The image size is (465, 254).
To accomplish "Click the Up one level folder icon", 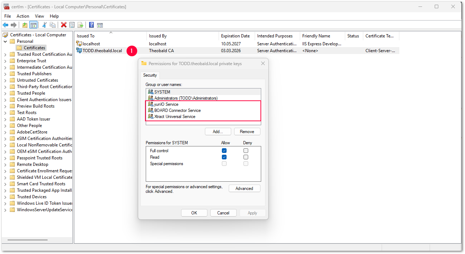I will pos(25,25).
